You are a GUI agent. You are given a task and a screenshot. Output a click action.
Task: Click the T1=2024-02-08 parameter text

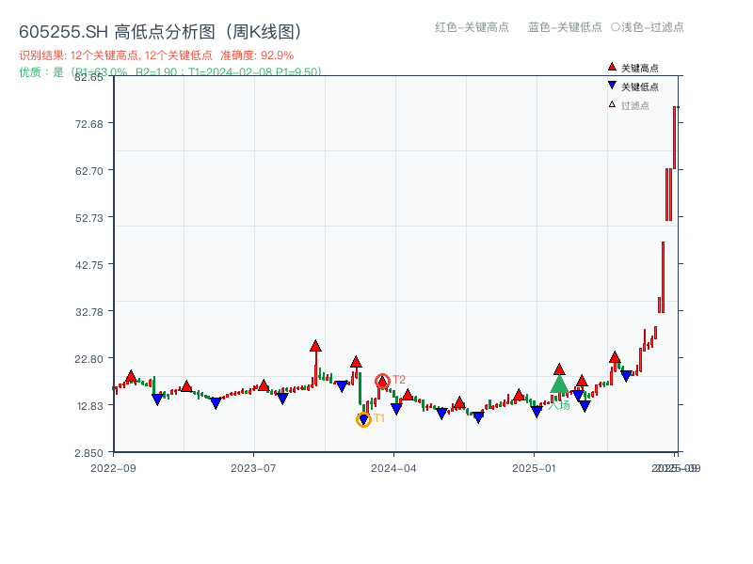point(231,69)
